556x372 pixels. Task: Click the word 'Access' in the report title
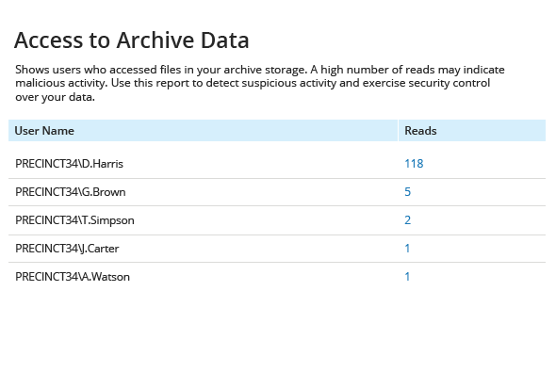pyautogui.click(x=49, y=40)
